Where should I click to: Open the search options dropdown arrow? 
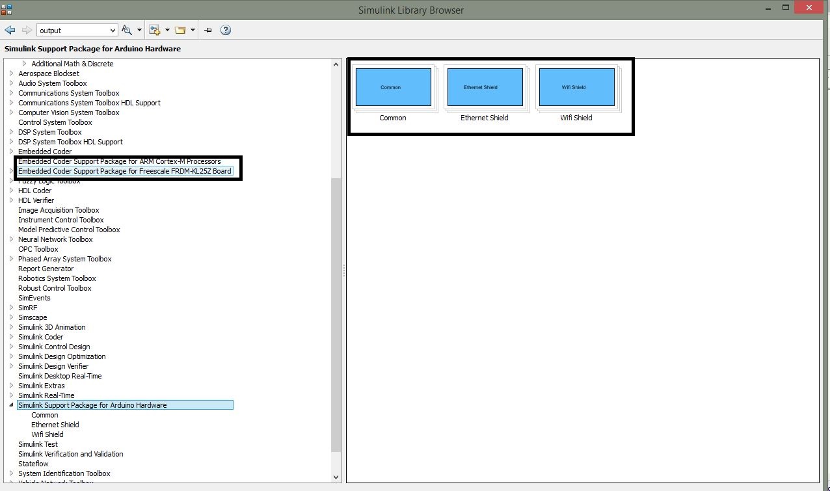pyautogui.click(x=139, y=30)
